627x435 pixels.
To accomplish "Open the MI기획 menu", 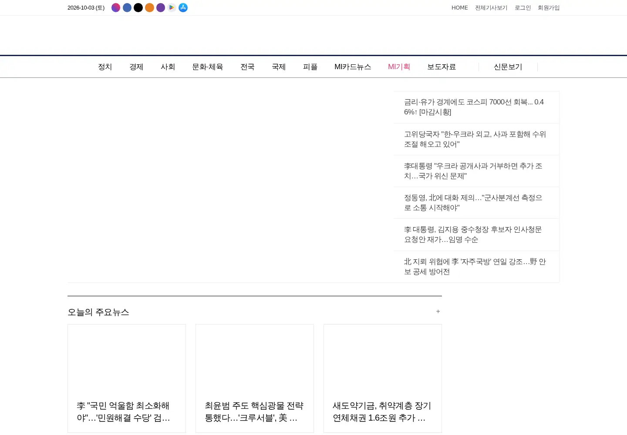I will 399,67.
